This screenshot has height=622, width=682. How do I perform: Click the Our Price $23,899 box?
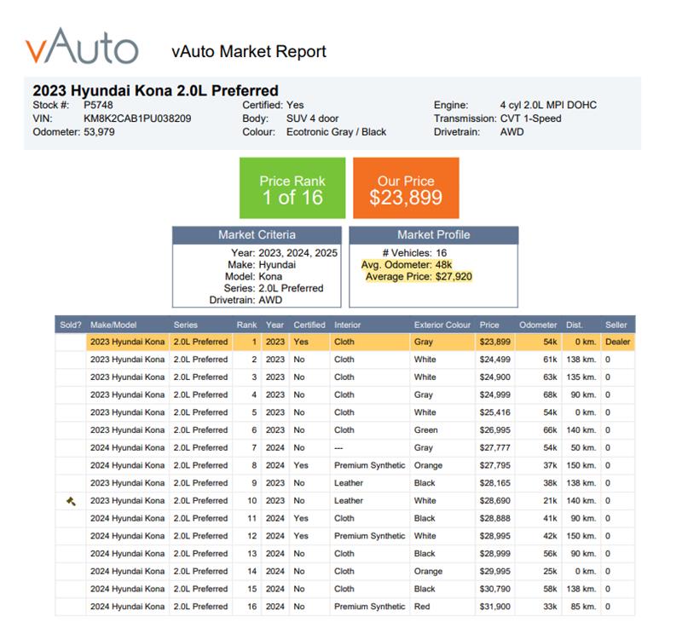click(x=408, y=188)
